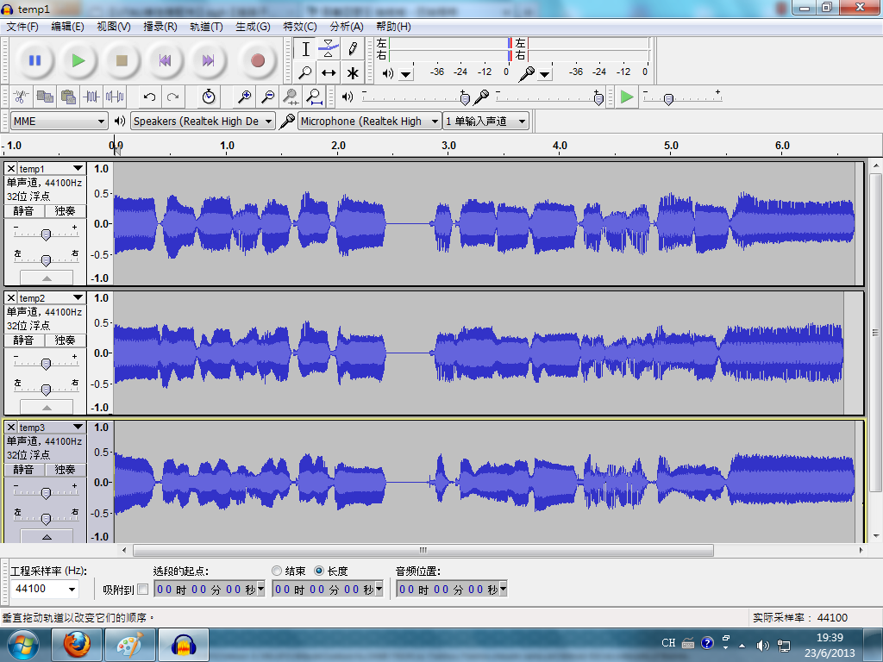Select the Envelope tool

pos(329,49)
